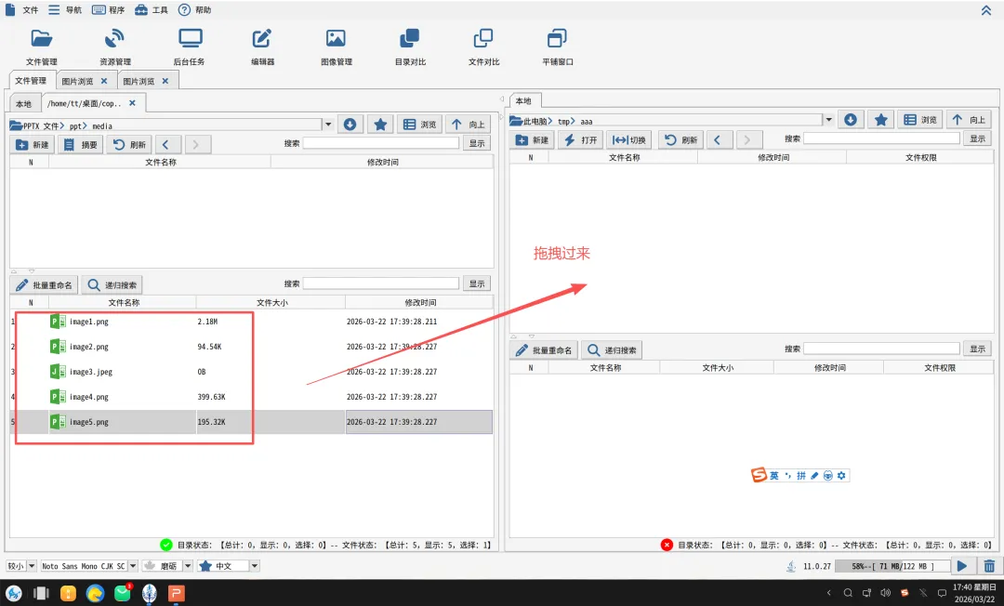Select the image5.png file row
1004x606 pixels.
251,422
